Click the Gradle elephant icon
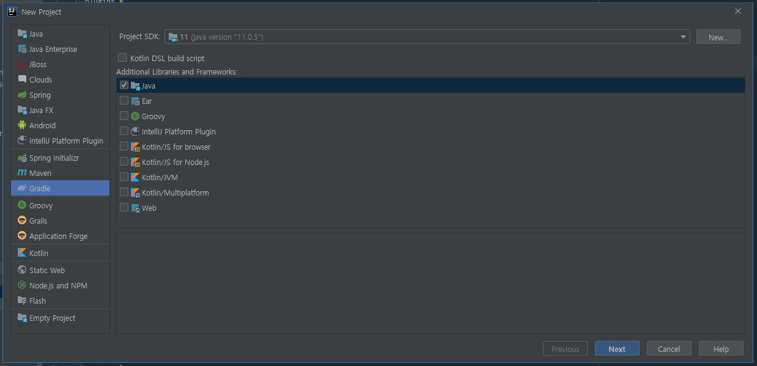The height and width of the screenshot is (366, 757). (22, 188)
